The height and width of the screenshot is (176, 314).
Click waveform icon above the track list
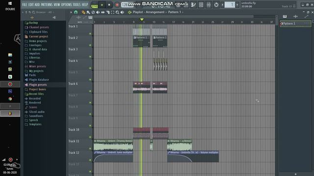(x=78, y=18)
